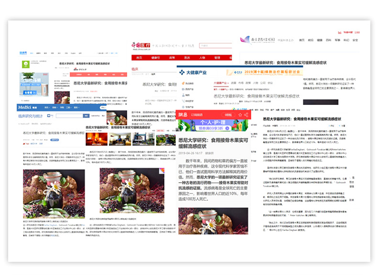Open 首页 tab in red 中国医疗 navbar
This screenshot has height=275, width=378.
[139, 58]
